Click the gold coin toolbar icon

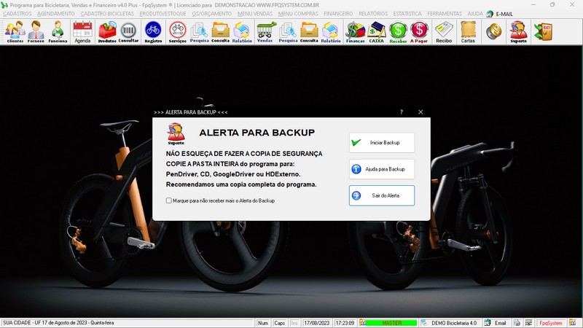pos(494,31)
